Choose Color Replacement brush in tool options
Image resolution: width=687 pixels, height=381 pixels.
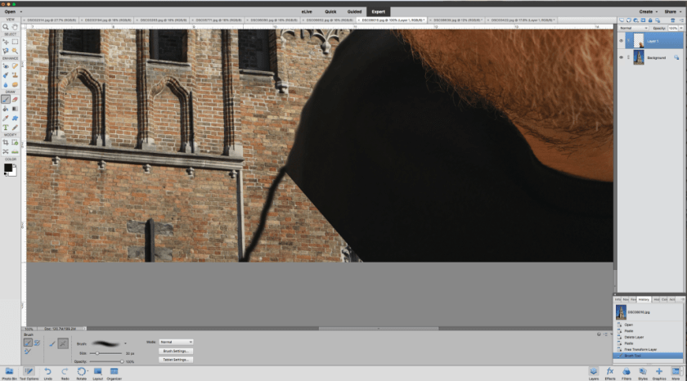[x=28, y=352]
